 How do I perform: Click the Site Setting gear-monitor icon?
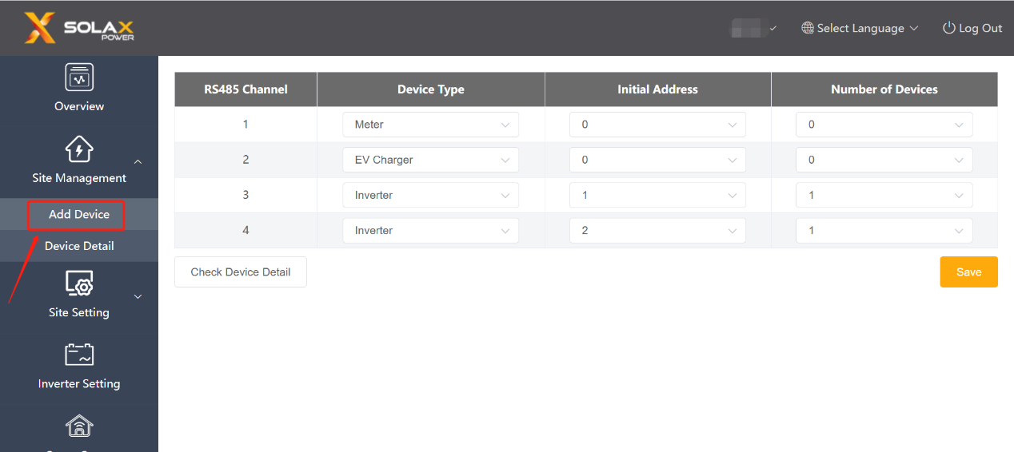pyautogui.click(x=79, y=284)
